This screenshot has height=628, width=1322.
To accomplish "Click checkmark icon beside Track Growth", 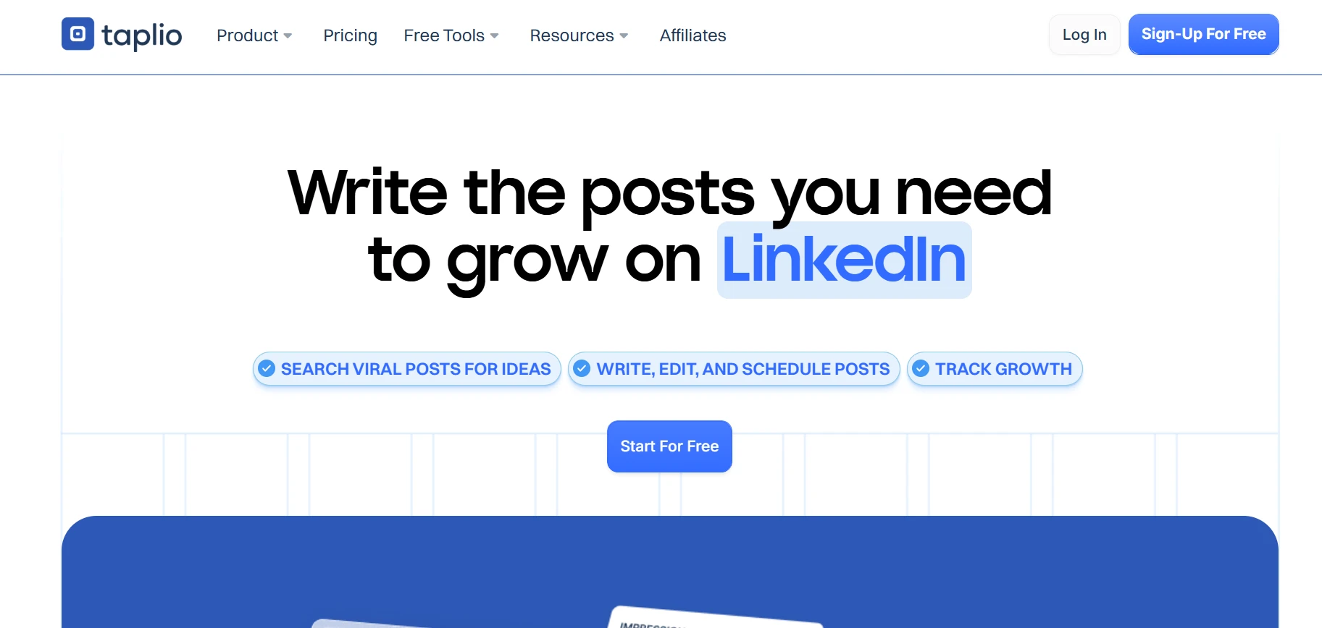I will point(921,369).
